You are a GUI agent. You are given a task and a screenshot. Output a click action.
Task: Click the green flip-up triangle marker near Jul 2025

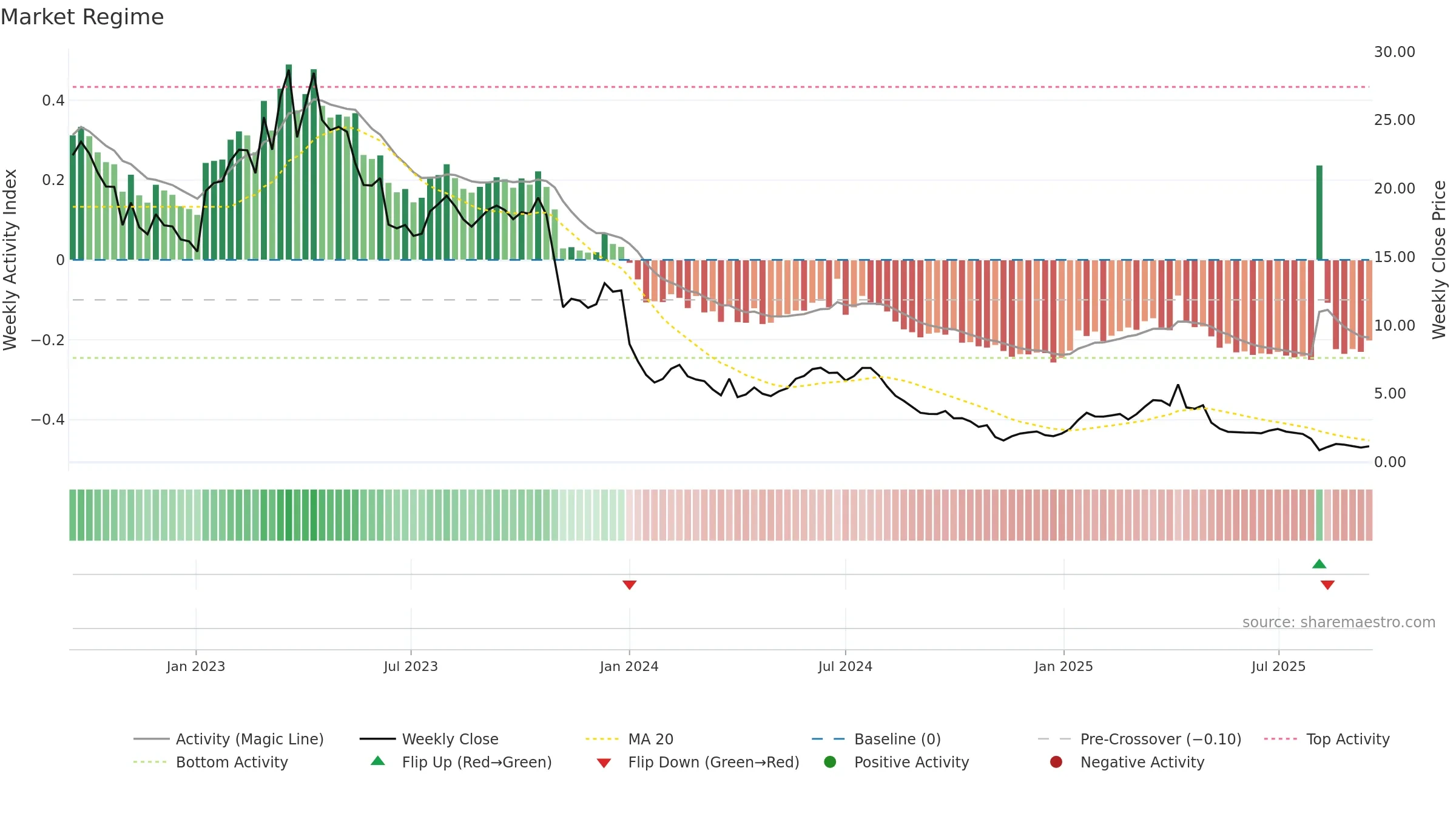(x=1319, y=564)
